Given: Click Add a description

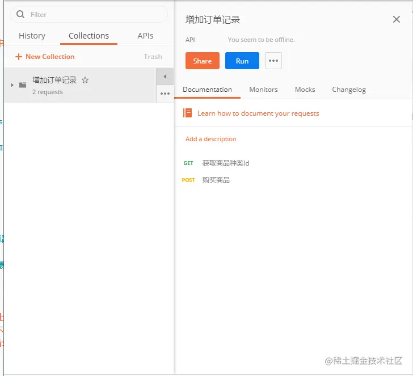Looking at the screenshot, I should [210, 139].
